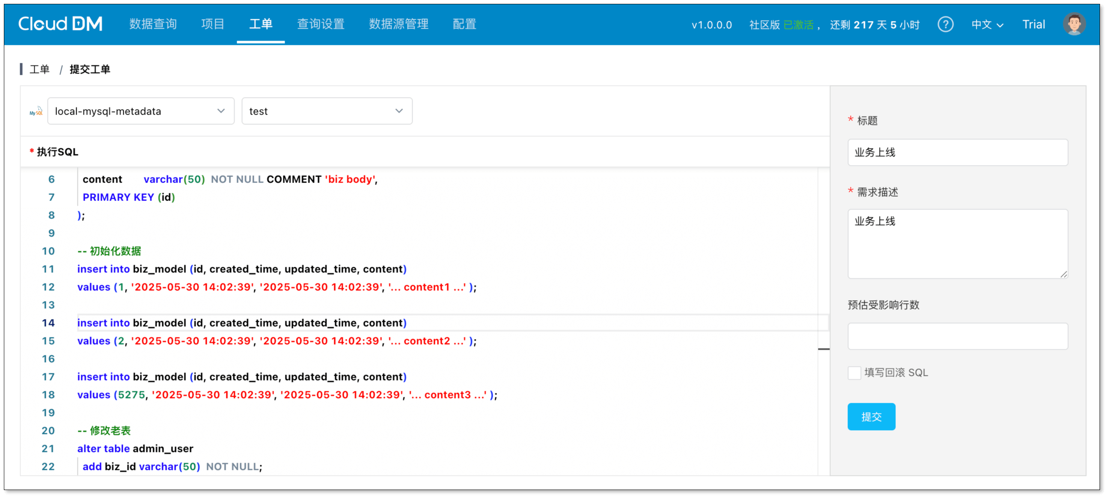The width and height of the screenshot is (1106, 496).
Task: Click the Cloud DM logo
Action: (60, 24)
